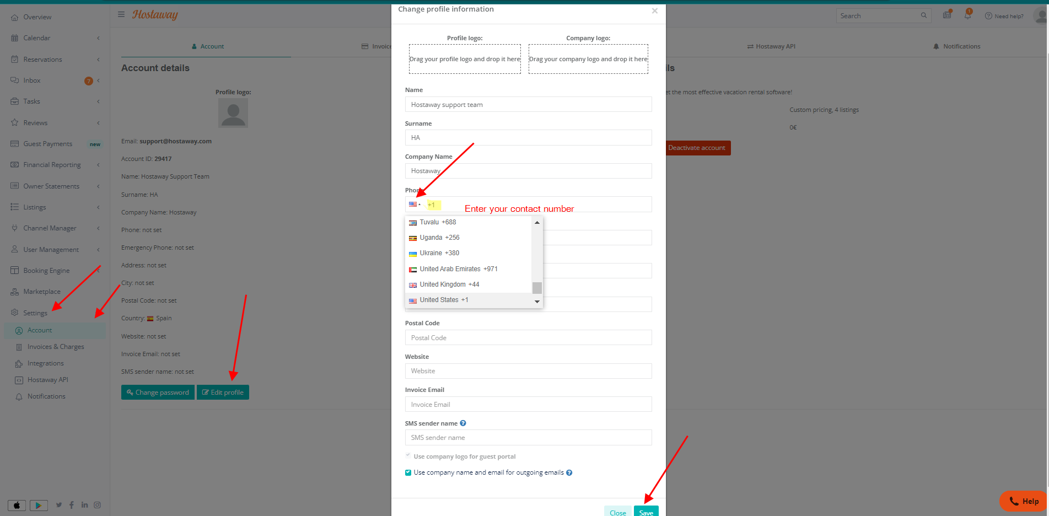The height and width of the screenshot is (516, 1049).
Task: Open Notifications in settings submenu
Action: tap(46, 396)
